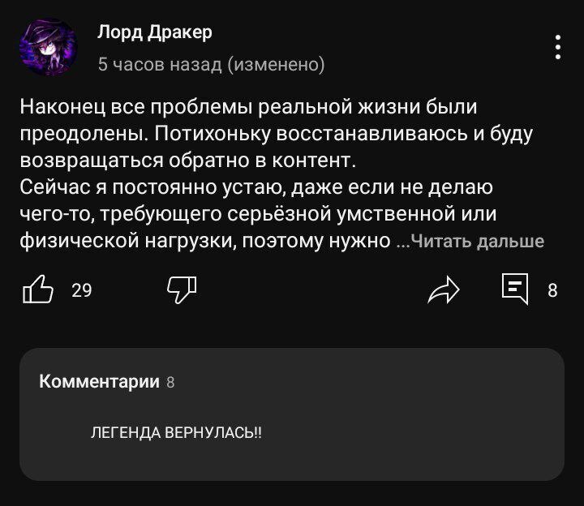Screen dimensions: 584x506
Task: Click the number 8 beside Комментарии
Action: [x=170, y=382]
